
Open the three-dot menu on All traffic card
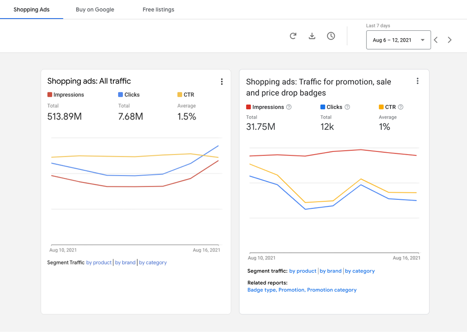(222, 81)
